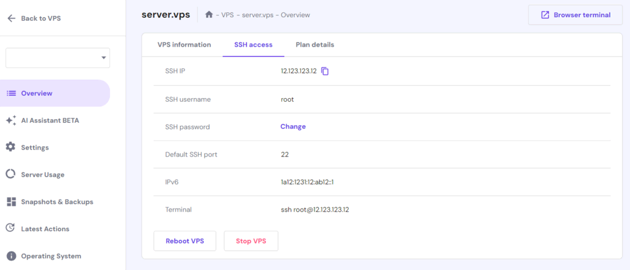Click the Settings gear icon
630x270 pixels.
pyautogui.click(x=10, y=147)
